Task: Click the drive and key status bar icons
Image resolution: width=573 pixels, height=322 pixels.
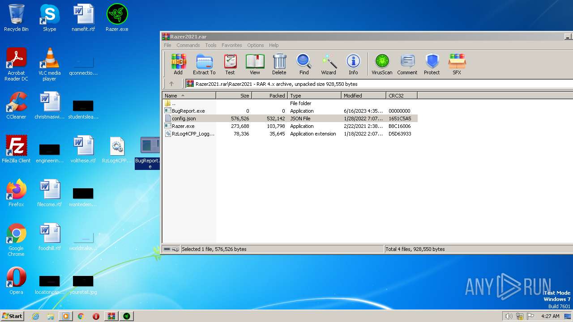Action: tap(171, 249)
